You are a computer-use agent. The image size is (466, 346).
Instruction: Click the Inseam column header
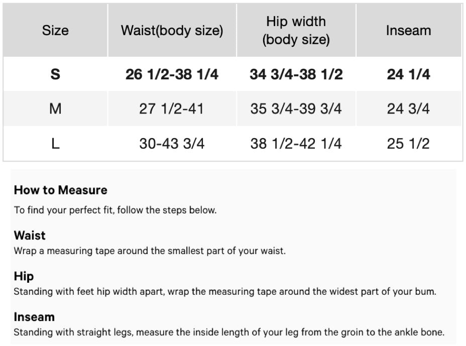[408, 31]
